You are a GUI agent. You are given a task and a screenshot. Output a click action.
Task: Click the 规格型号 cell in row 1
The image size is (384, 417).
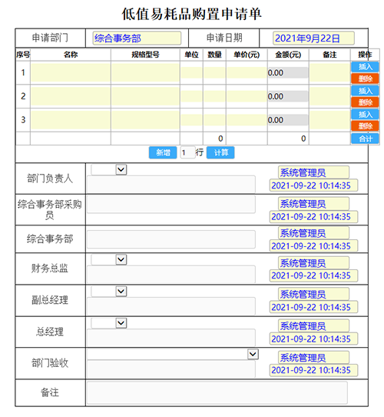(145, 72)
